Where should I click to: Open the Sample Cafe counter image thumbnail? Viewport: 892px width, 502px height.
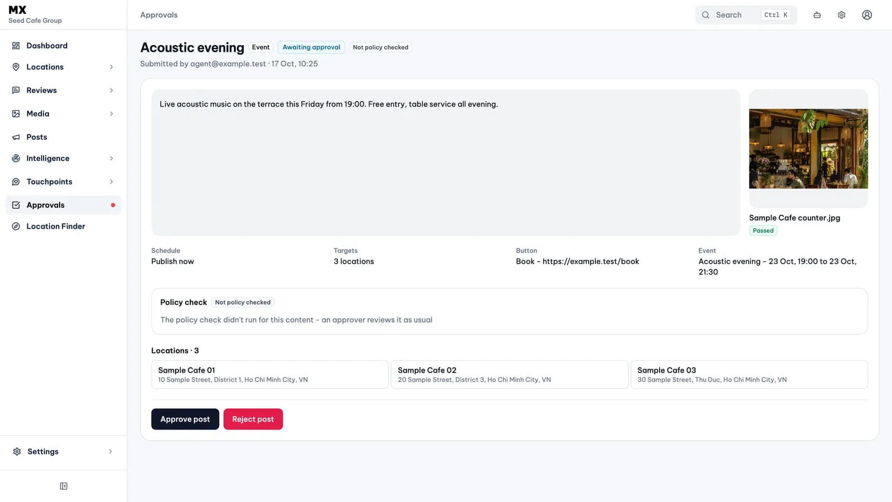click(808, 148)
